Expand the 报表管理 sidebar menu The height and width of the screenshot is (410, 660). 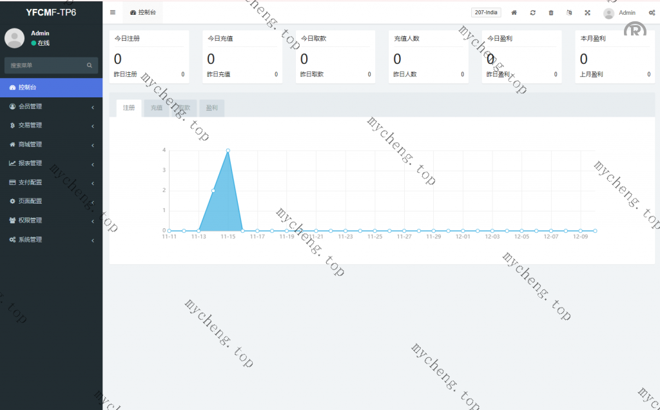pyautogui.click(x=51, y=163)
